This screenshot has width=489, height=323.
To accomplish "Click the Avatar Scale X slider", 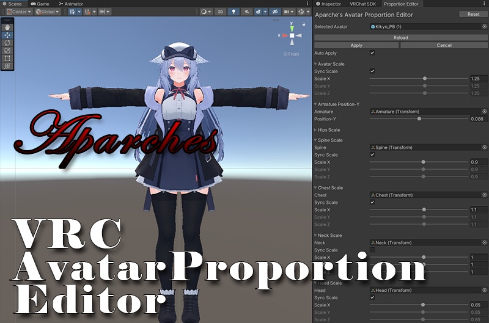I will (x=419, y=79).
